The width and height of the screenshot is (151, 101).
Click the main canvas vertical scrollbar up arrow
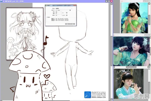[x=111, y=4]
